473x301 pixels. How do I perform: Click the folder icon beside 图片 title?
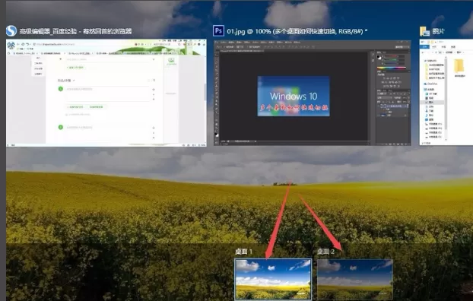[x=424, y=31]
